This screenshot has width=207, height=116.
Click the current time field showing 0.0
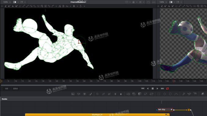[x=7, y=89]
